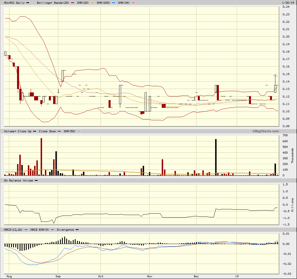Click the 0.20 price axis label
Screen dimensions: 297x279
click(x=286, y=37)
